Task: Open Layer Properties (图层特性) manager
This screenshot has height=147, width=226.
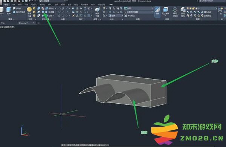Action: 183,12
